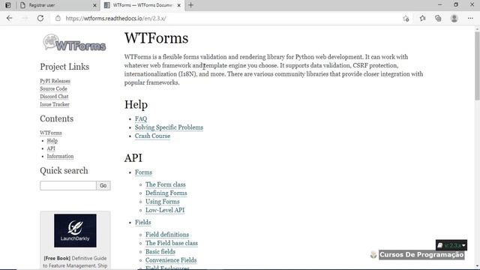
Task: Switch to the Registrar user tab
Action: [x=58, y=5]
